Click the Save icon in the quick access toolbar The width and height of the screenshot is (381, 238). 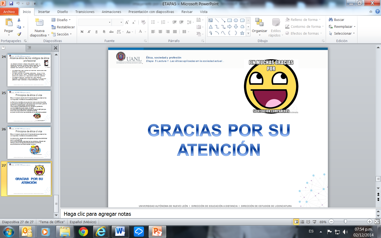coord(11,4)
